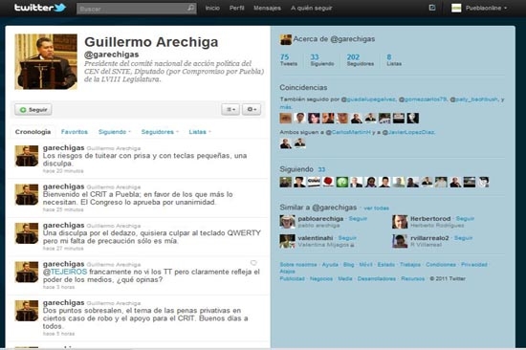The height and width of the screenshot is (350, 526).
Task: Click the red avatar in the Siguiendo row
Action: point(328,182)
